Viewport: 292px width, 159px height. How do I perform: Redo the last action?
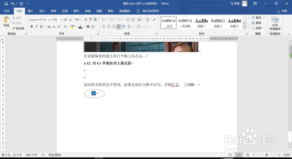[21, 4]
